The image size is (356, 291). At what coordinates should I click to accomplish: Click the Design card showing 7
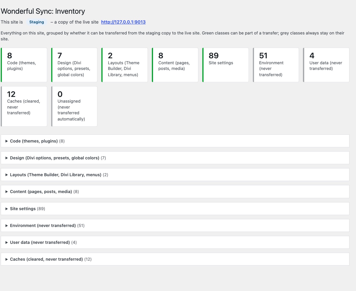pyautogui.click(x=74, y=65)
